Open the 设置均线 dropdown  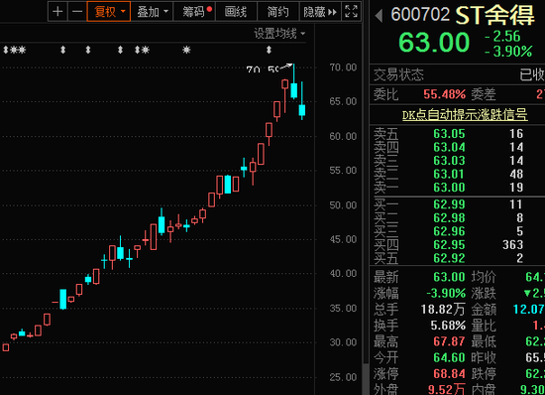(x=279, y=34)
